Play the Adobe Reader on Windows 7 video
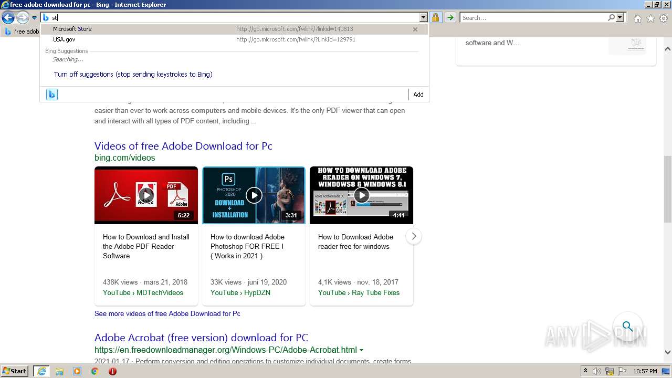672x378 pixels. point(361,195)
